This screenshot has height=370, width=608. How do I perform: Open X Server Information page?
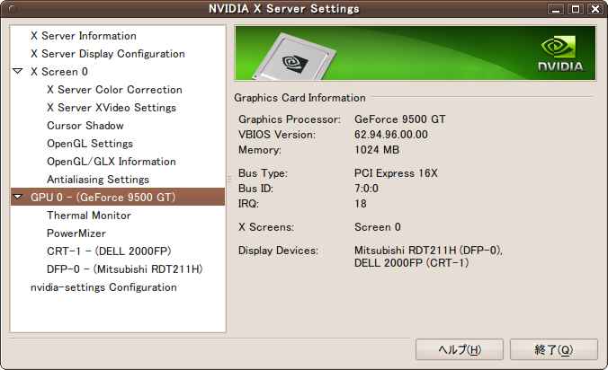[83, 36]
